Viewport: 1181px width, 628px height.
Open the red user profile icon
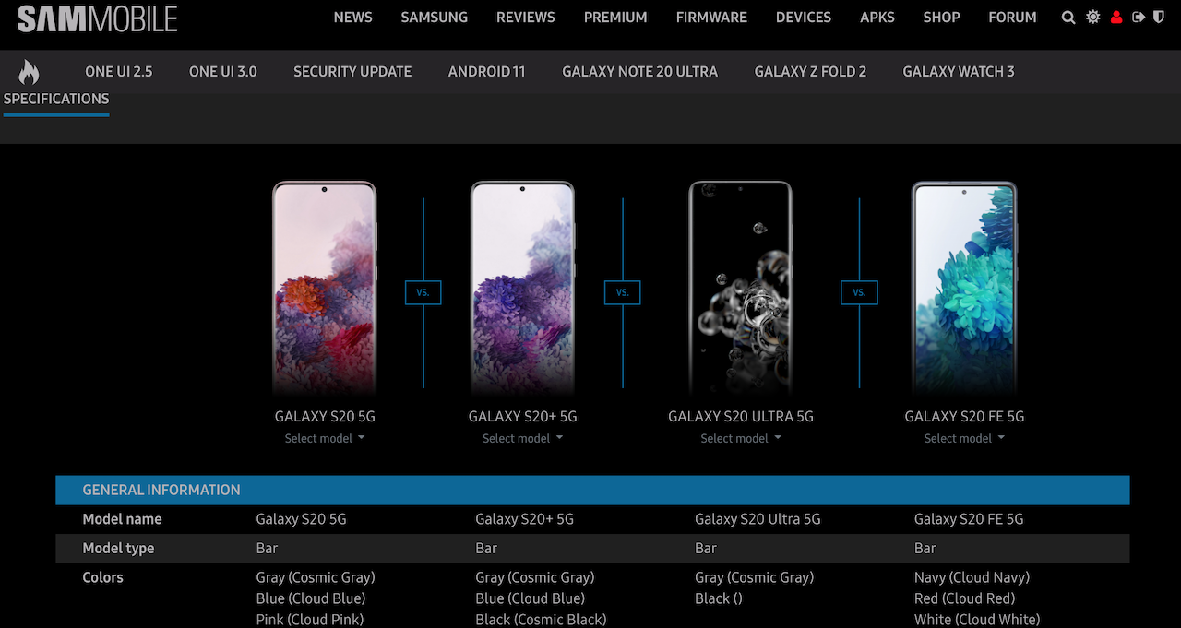[1116, 18]
